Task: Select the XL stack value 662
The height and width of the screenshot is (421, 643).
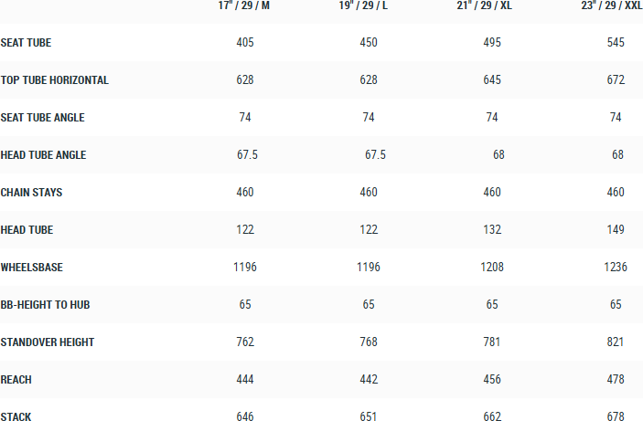Action: pyautogui.click(x=492, y=416)
